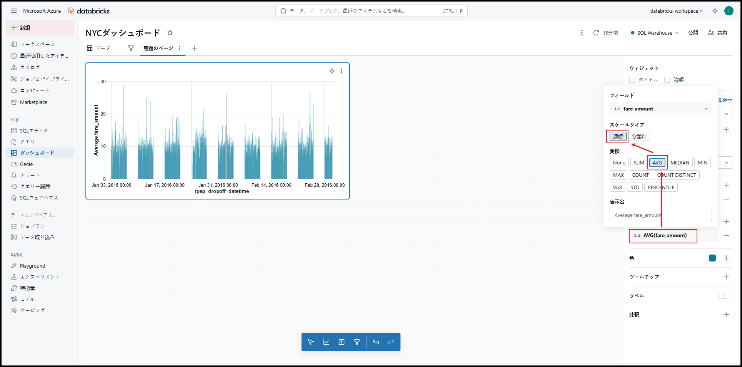Choose the MAX transform

coord(618,175)
